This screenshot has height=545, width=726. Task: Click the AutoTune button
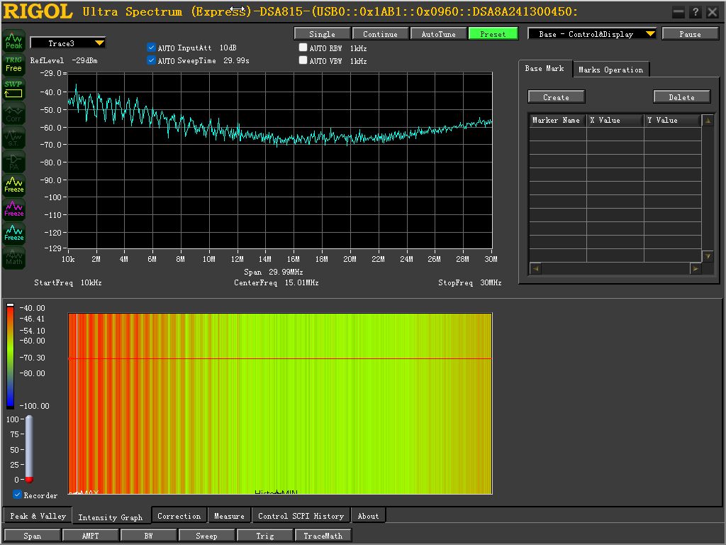[438, 34]
